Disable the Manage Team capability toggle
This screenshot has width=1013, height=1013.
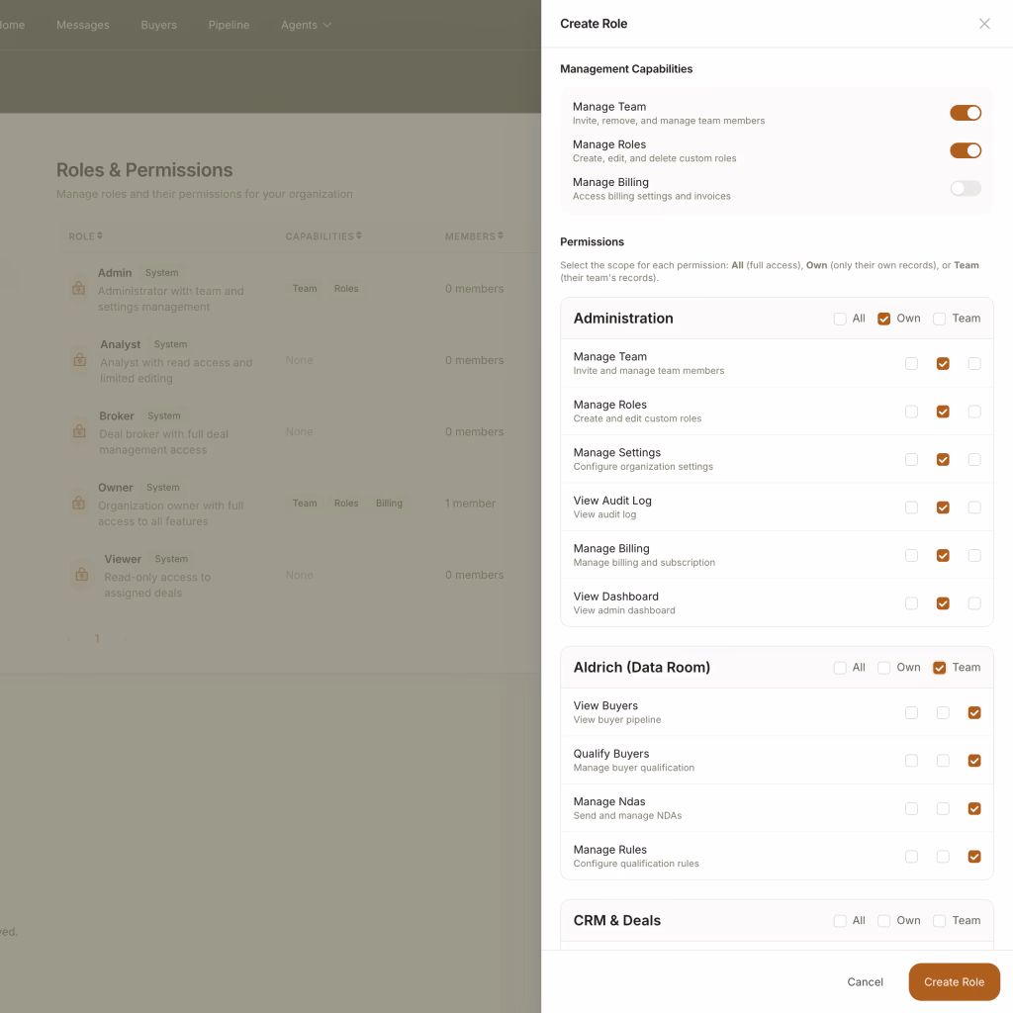[x=965, y=113]
